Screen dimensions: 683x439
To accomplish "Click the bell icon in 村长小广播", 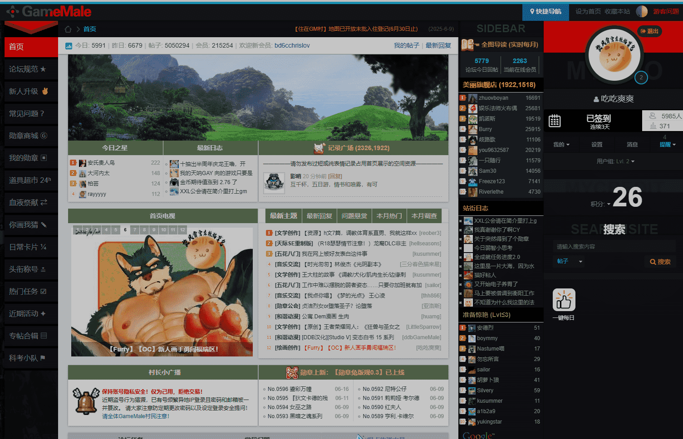I will click(86, 401).
